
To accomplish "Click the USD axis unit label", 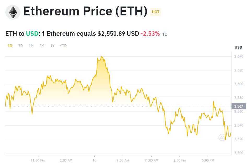I will pos(238,47).
